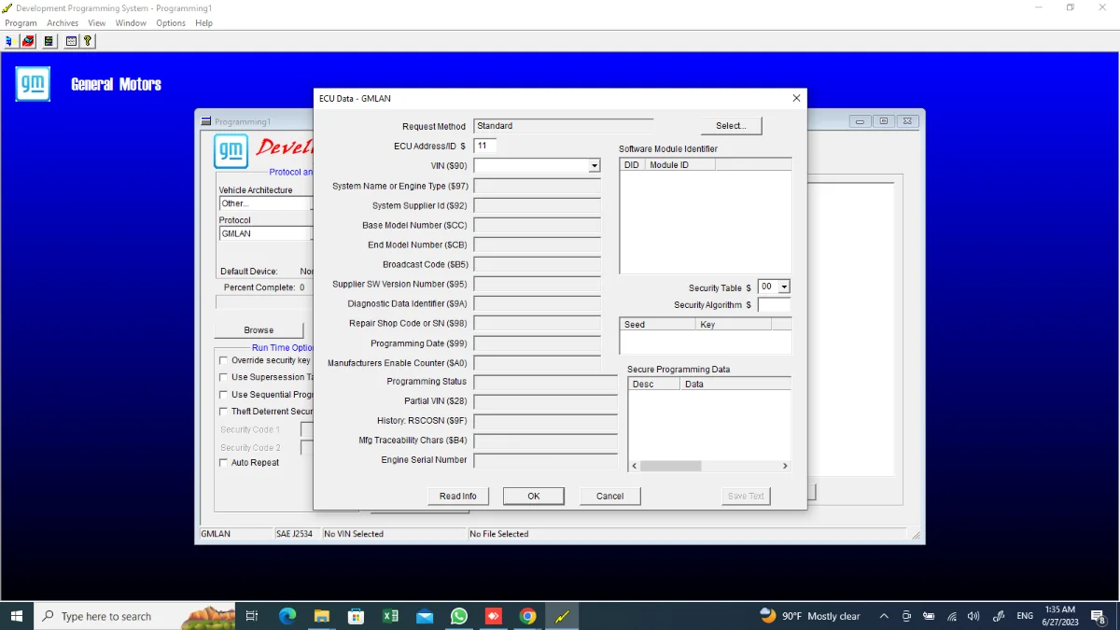Click the red book toolbar icon
This screenshot has height=630, width=1120.
[28, 41]
